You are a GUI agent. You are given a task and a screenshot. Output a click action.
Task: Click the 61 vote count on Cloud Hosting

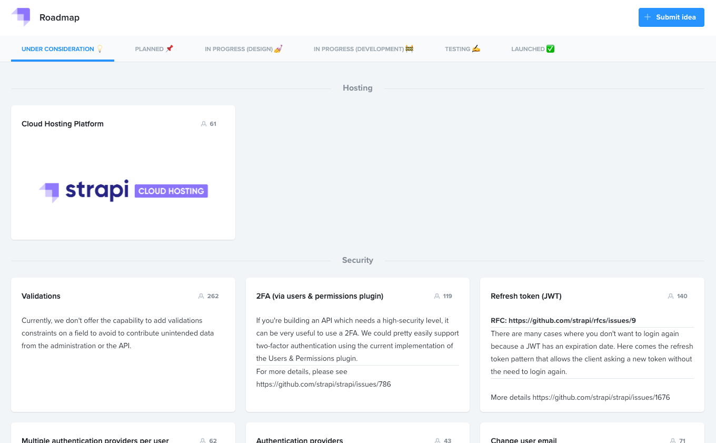pos(213,124)
